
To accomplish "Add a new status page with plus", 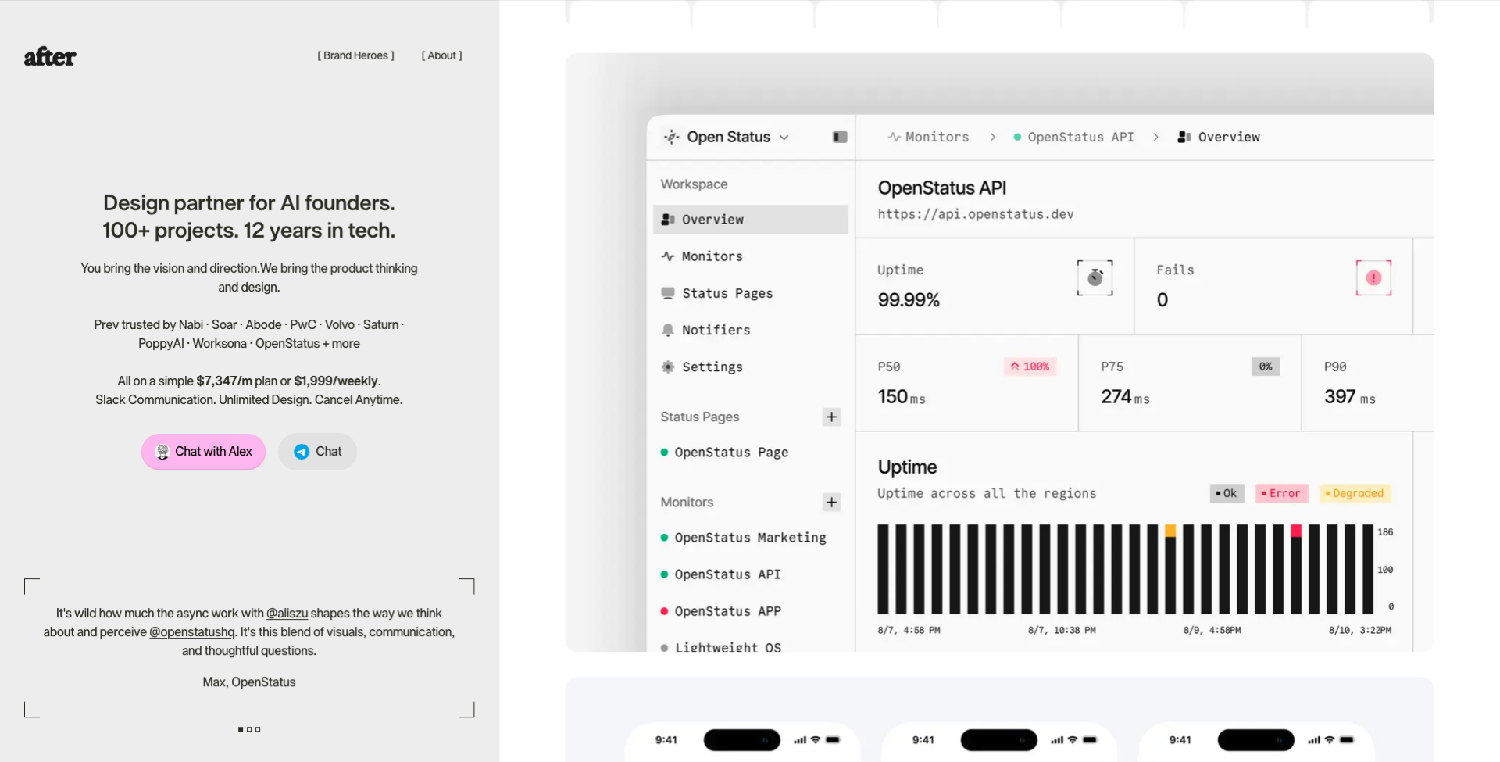I will 832,417.
